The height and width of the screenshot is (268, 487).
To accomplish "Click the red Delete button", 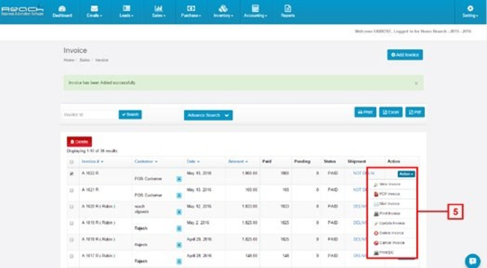I will (79, 142).
